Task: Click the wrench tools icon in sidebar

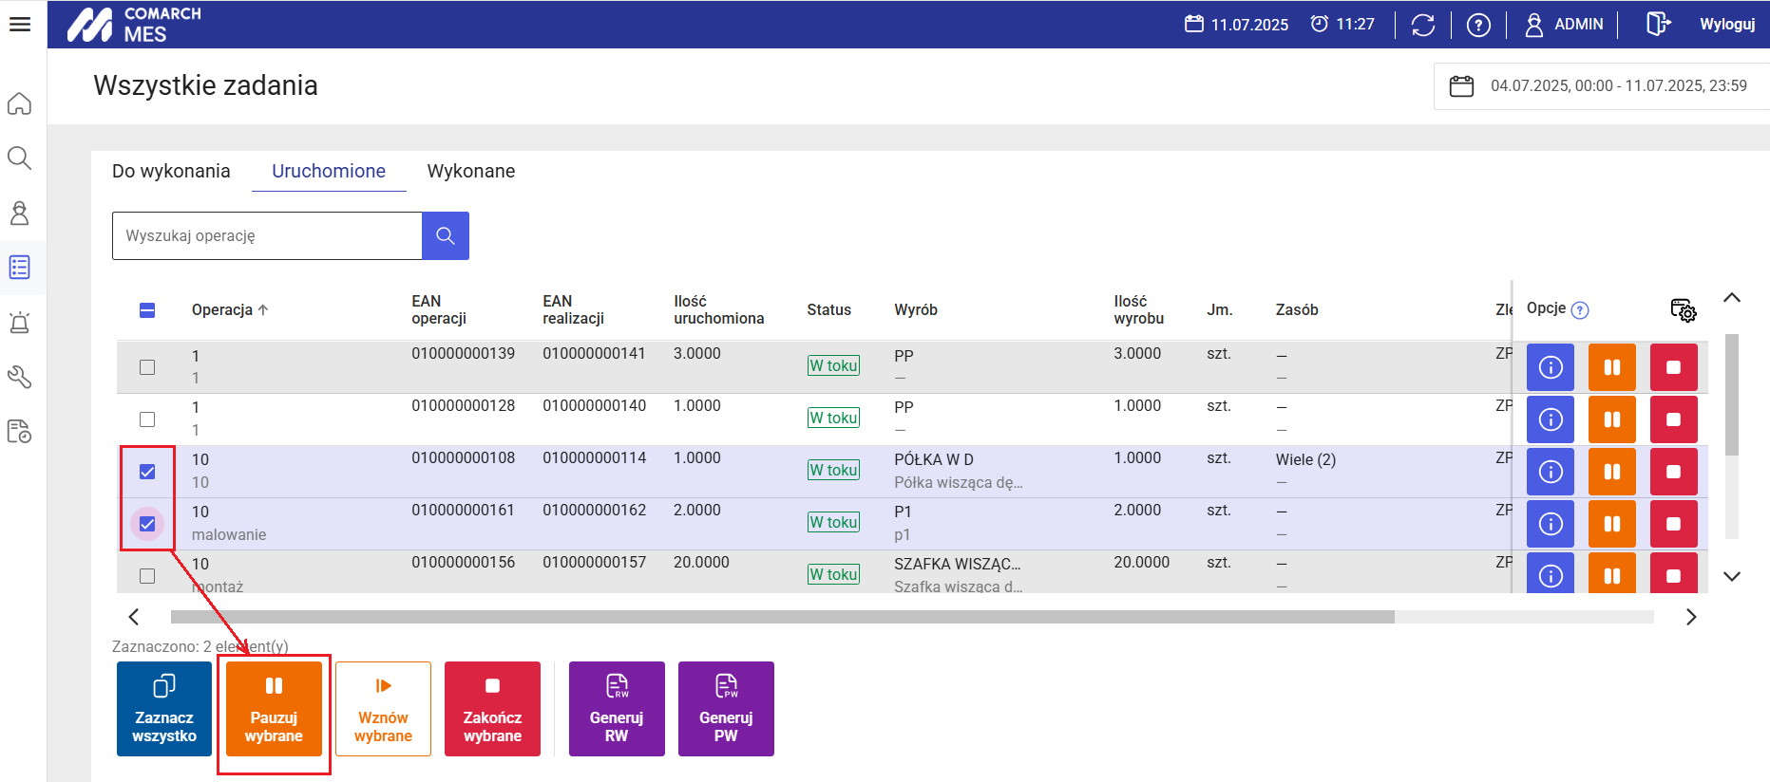Action: [20, 377]
